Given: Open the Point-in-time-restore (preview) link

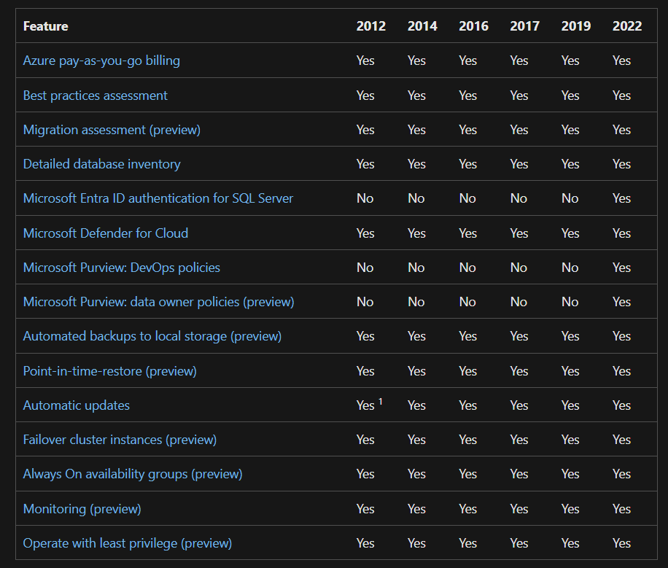Looking at the screenshot, I should click(109, 371).
